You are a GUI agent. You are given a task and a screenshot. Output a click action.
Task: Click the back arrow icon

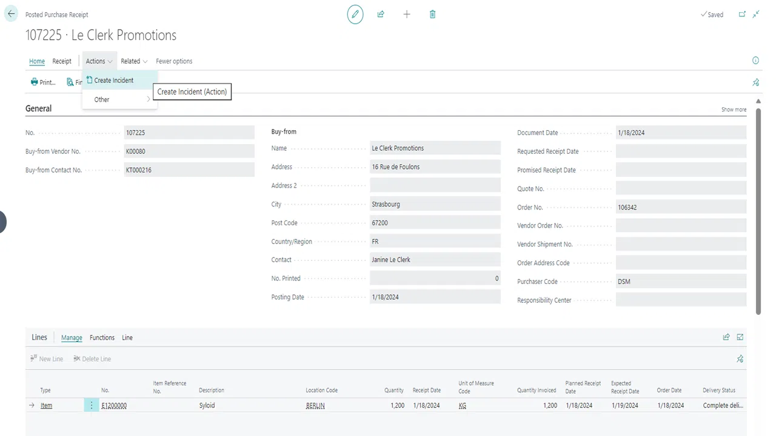(x=11, y=14)
